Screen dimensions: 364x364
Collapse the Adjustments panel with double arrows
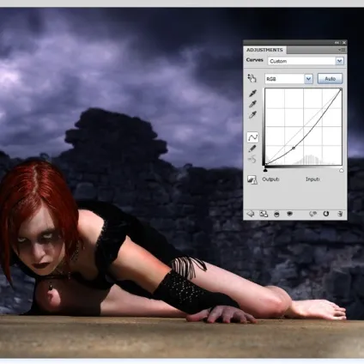pyautogui.click(x=337, y=43)
